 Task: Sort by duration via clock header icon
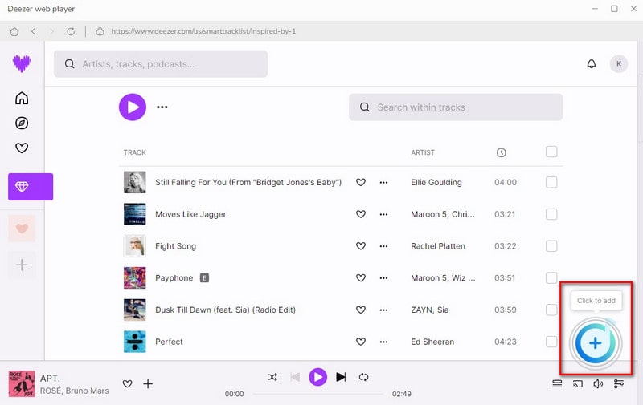[501, 152]
